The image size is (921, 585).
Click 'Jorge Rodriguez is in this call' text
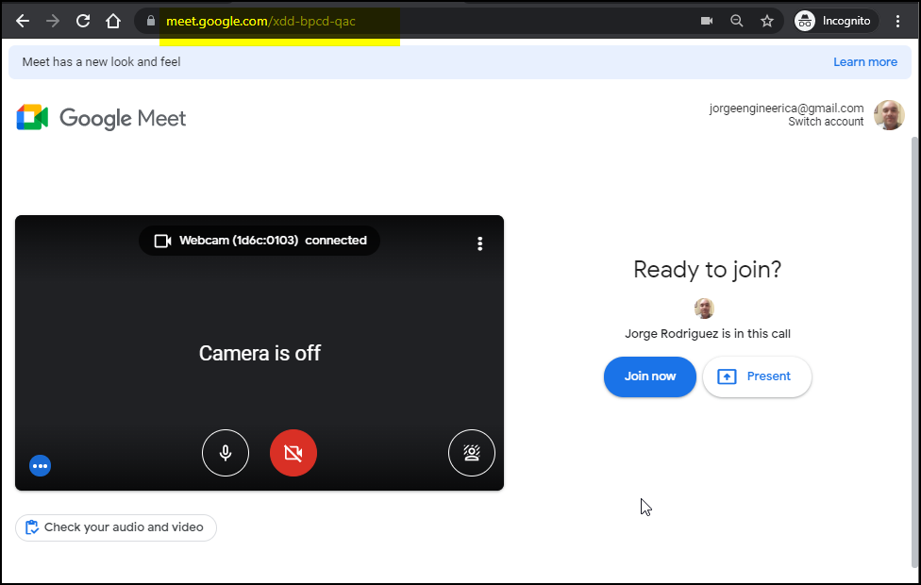[x=707, y=334]
